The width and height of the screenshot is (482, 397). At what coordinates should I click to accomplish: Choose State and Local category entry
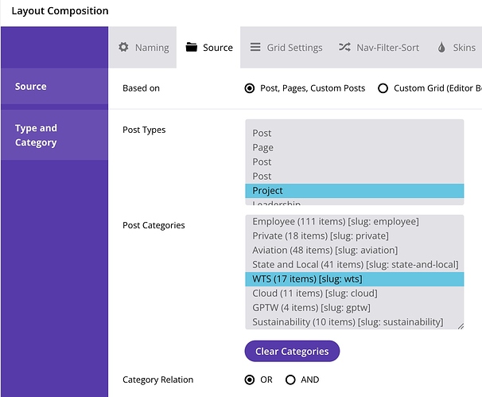(355, 265)
